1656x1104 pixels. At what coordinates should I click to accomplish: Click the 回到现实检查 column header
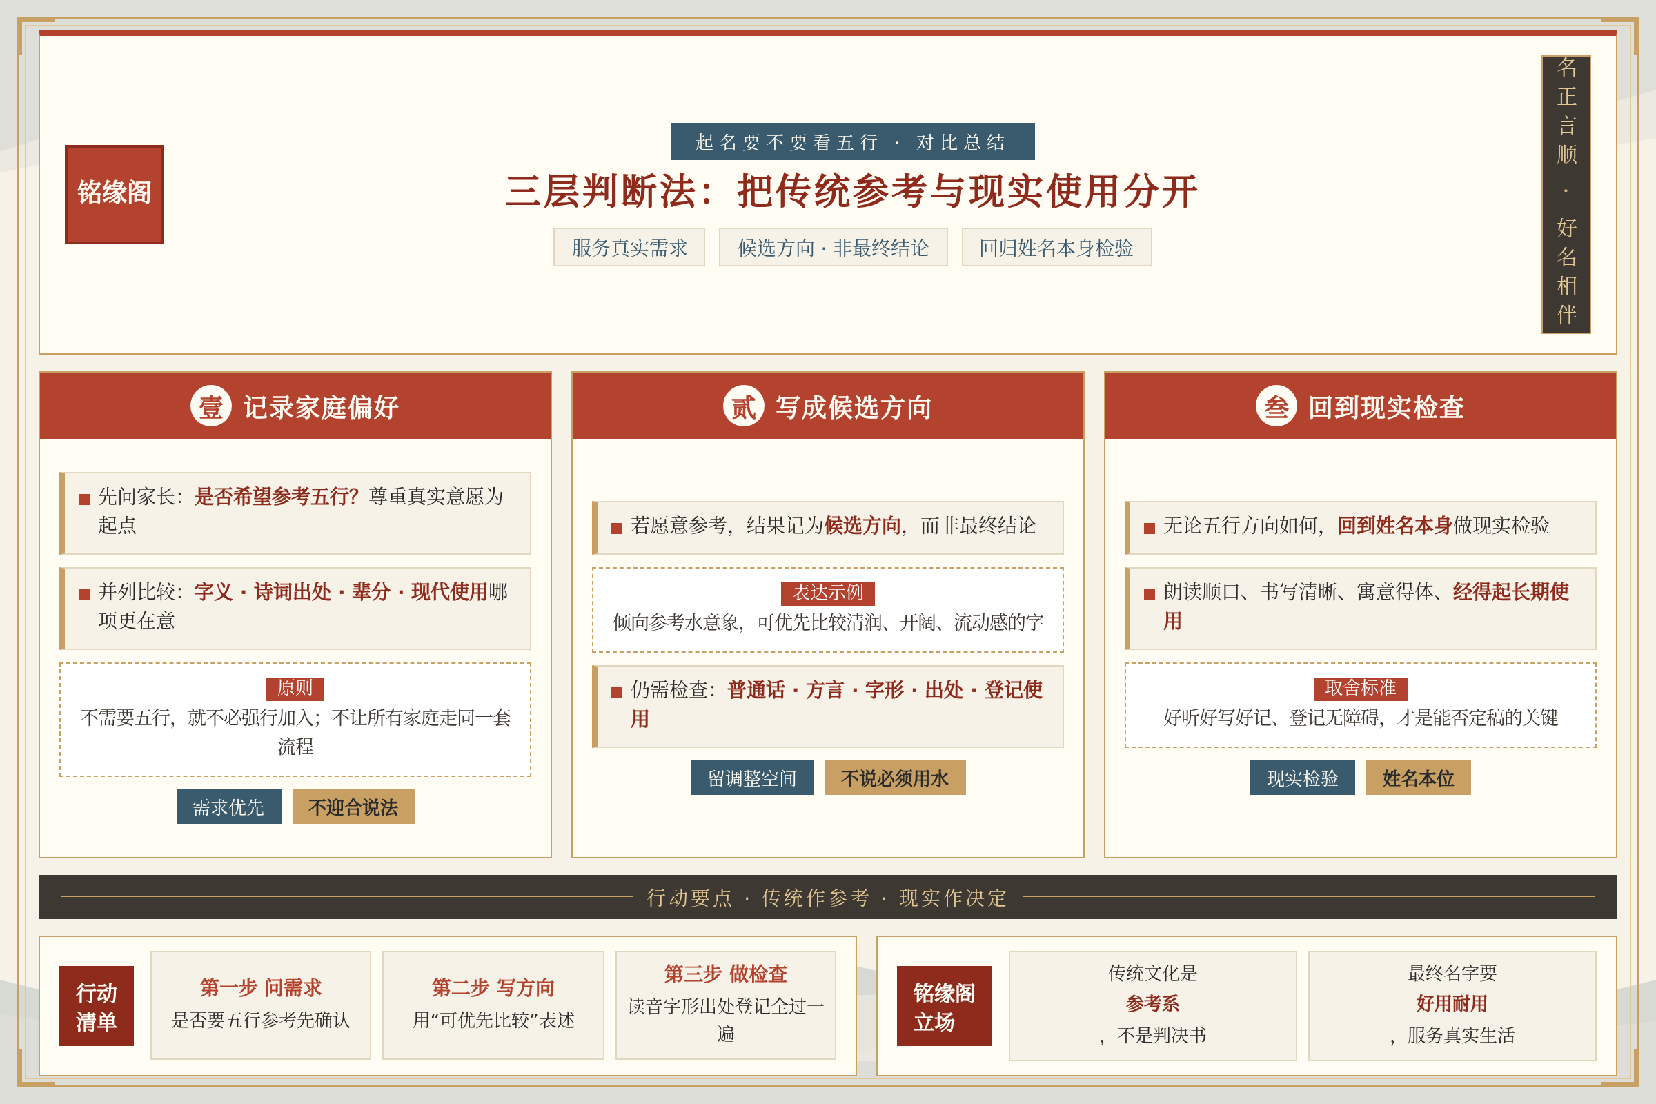pos(1360,406)
